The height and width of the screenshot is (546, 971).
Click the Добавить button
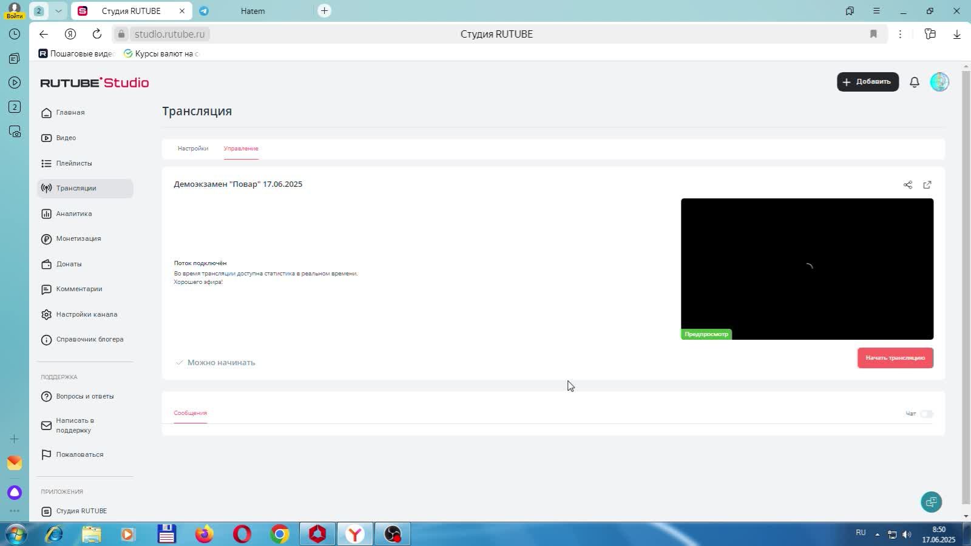click(868, 82)
